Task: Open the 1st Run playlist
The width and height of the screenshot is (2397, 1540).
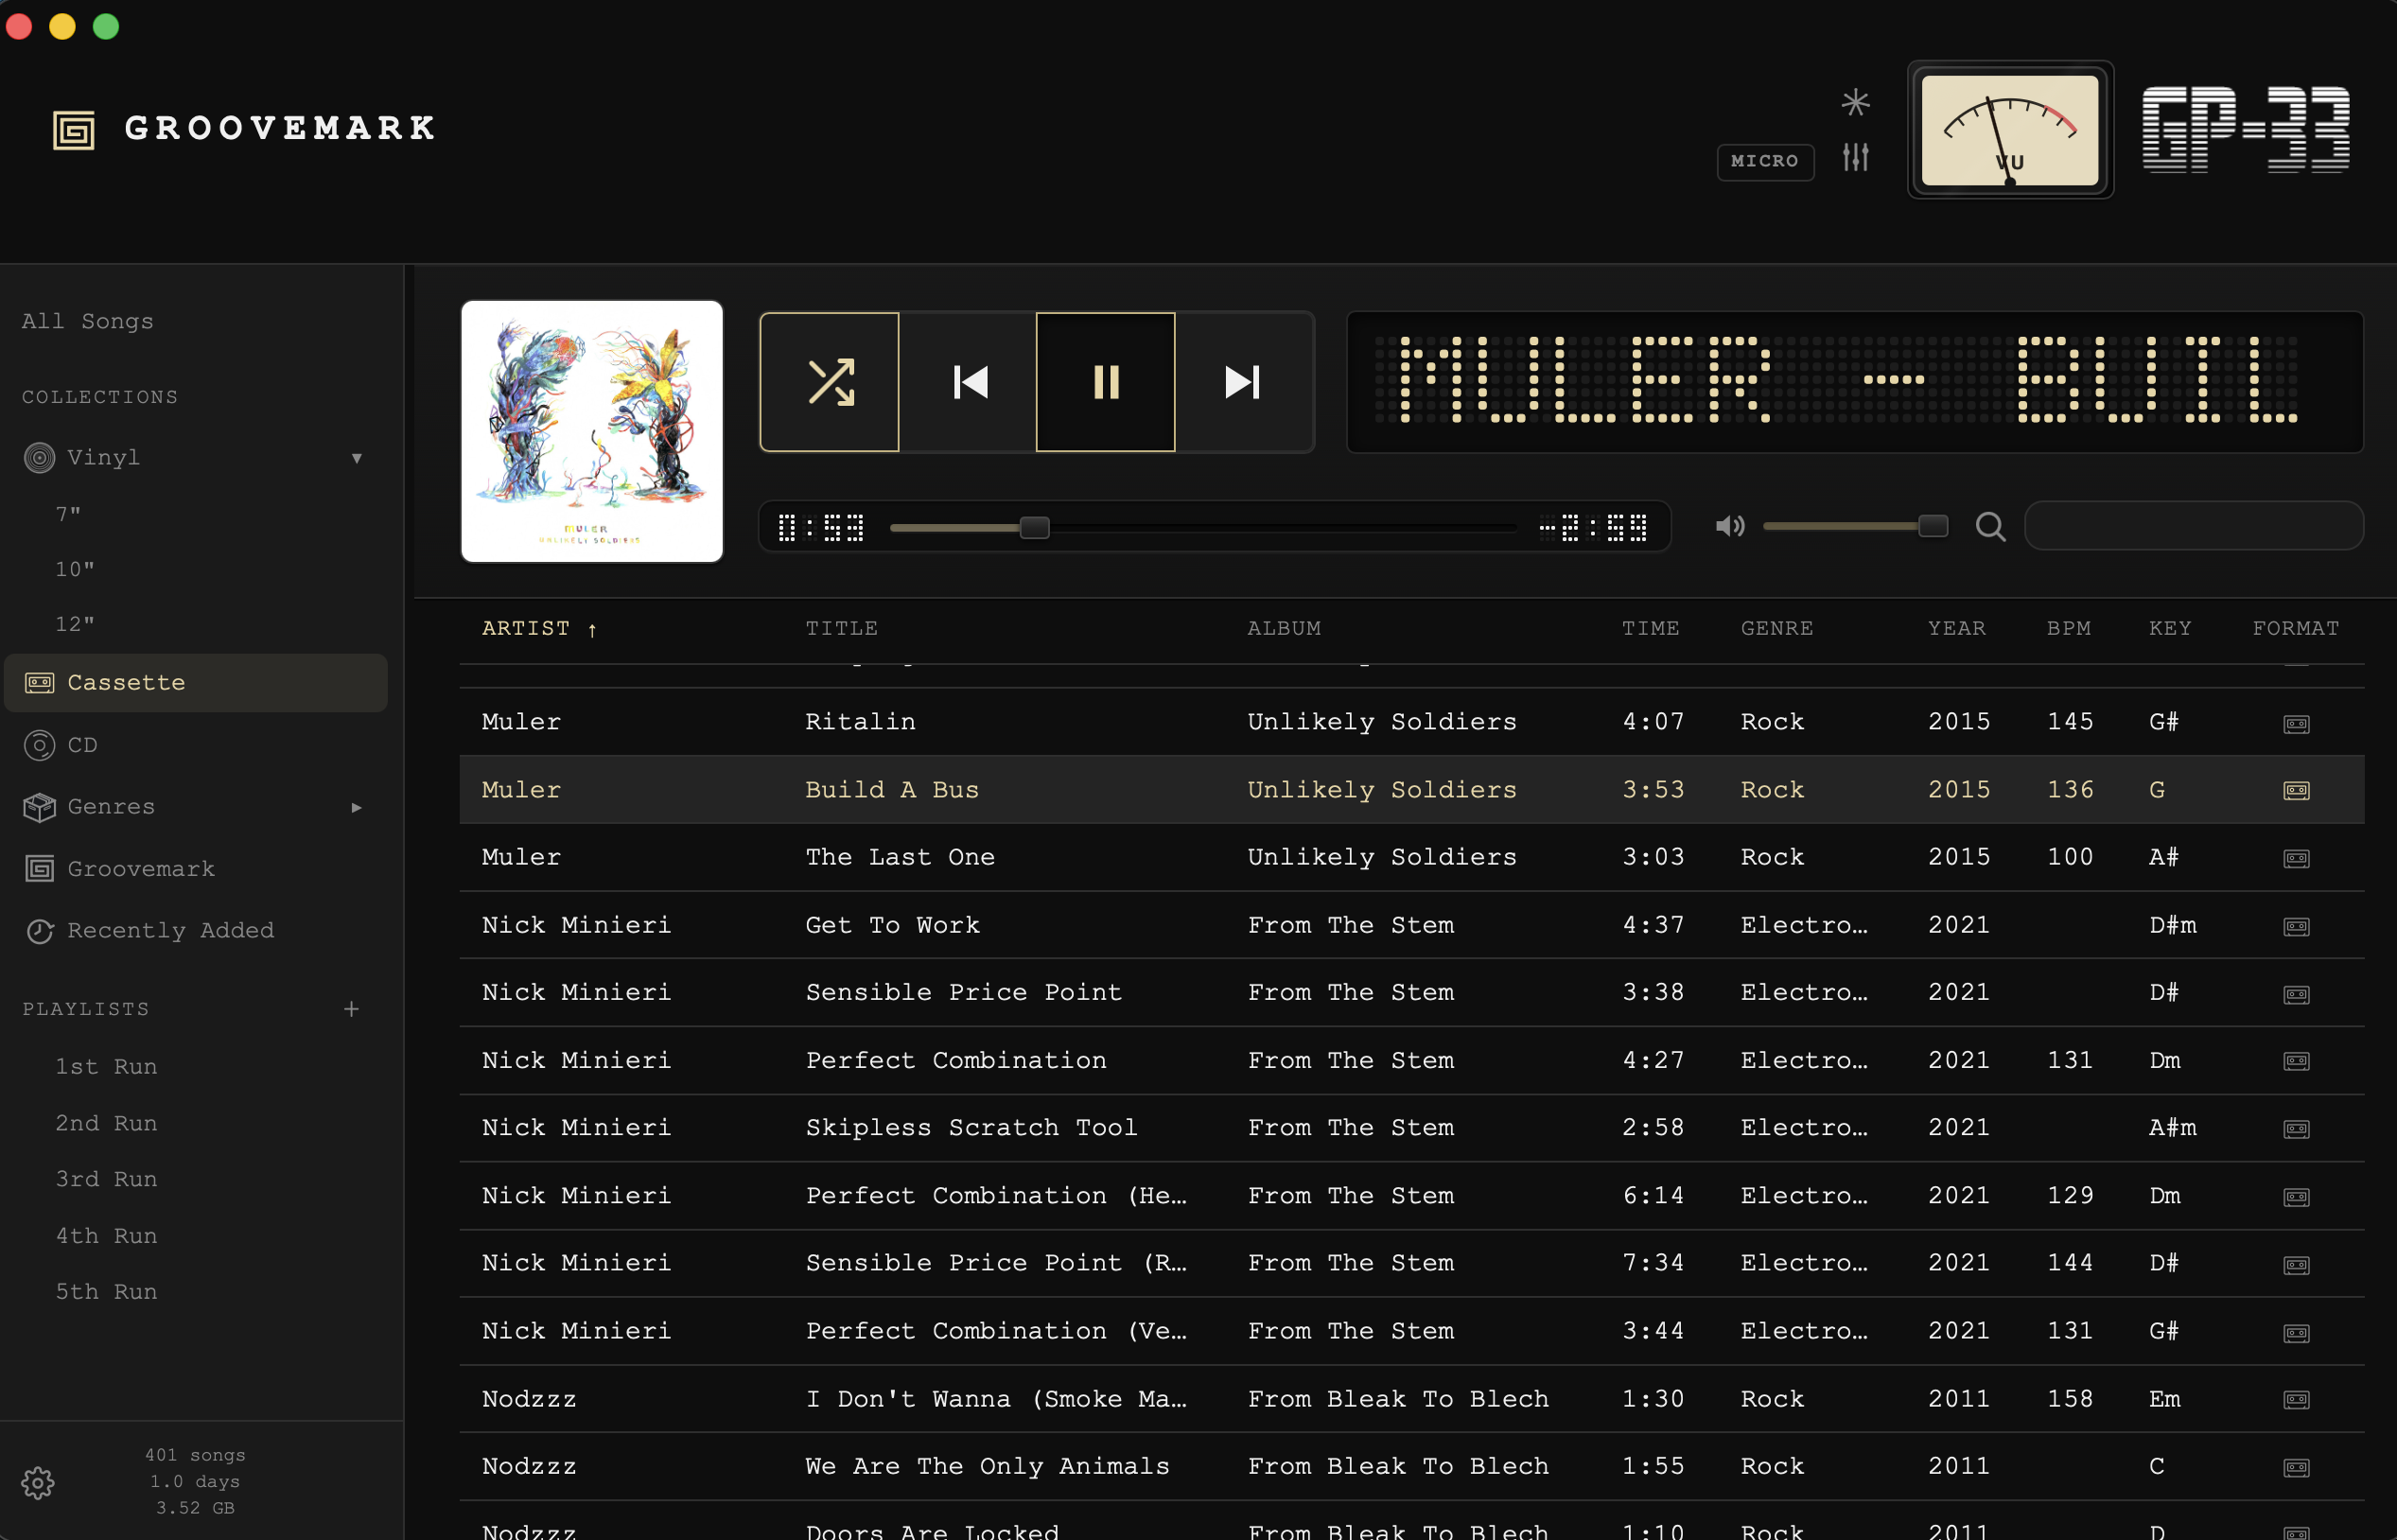Action: point(106,1067)
